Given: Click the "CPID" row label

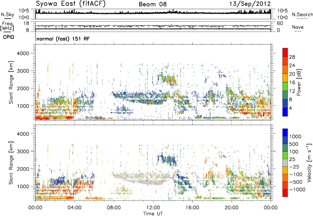Looking at the screenshot, I should tap(9, 37).
